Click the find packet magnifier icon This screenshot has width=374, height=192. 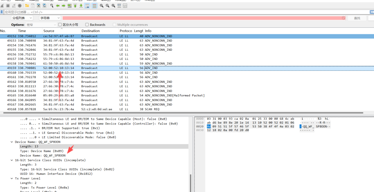pos(52,6)
